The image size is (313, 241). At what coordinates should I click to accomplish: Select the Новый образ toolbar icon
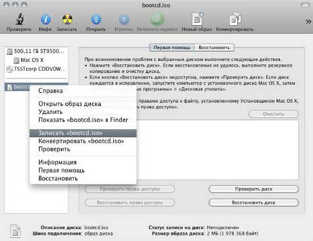(197, 19)
